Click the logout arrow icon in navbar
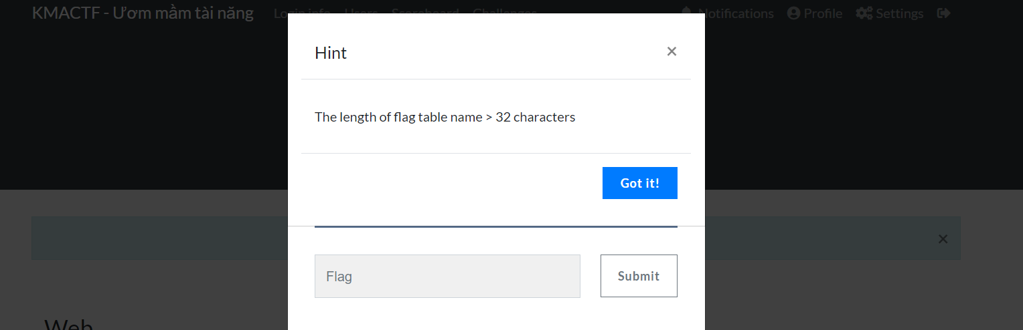The height and width of the screenshot is (330, 1023). (x=944, y=13)
